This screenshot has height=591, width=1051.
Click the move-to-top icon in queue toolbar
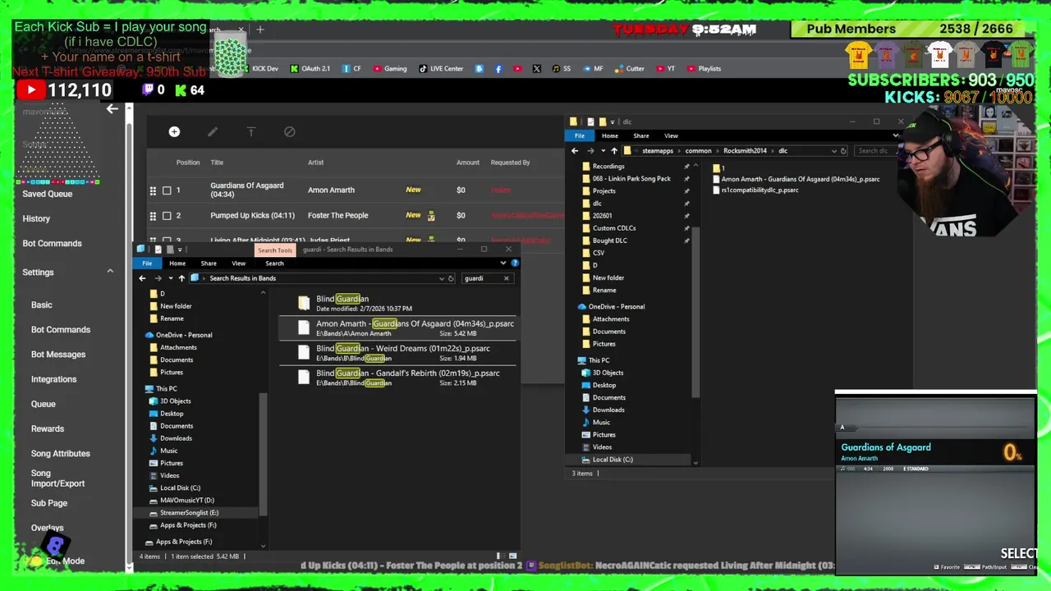(x=251, y=131)
